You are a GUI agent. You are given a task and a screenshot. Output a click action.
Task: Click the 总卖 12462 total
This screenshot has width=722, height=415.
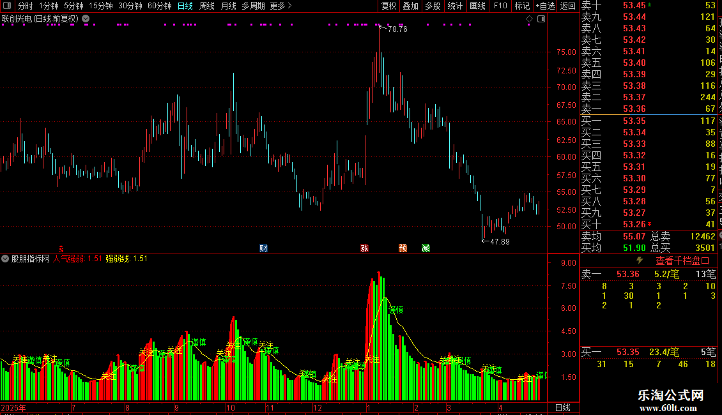click(683, 236)
